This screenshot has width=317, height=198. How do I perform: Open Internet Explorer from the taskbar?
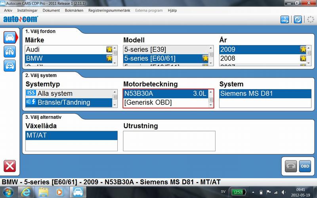click(x=26, y=192)
